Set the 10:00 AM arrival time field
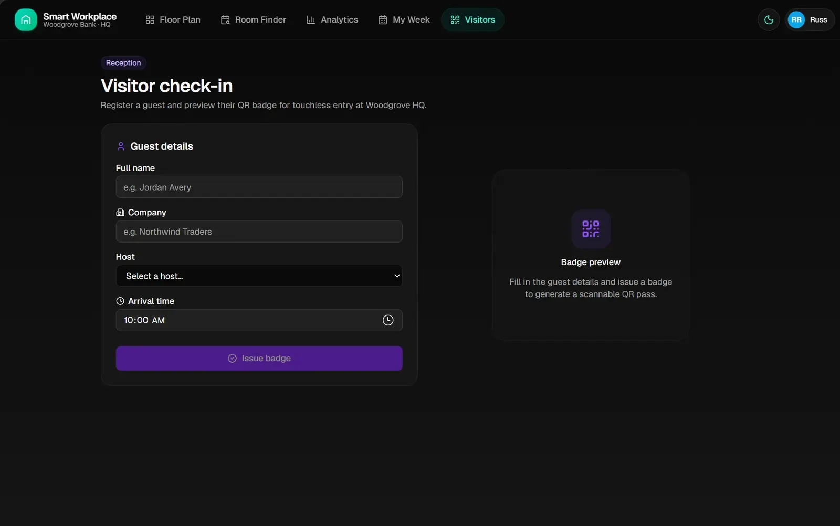 pos(259,320)
